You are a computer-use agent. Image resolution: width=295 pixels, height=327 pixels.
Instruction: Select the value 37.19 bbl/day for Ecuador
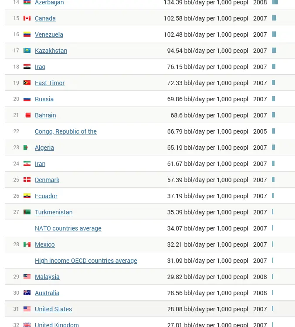[x=207, y=196]
